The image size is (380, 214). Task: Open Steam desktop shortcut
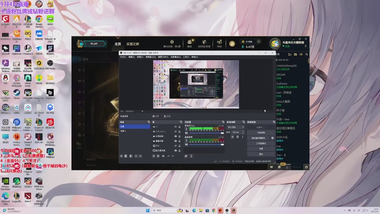pyautogui.click(x=17, y=94)
